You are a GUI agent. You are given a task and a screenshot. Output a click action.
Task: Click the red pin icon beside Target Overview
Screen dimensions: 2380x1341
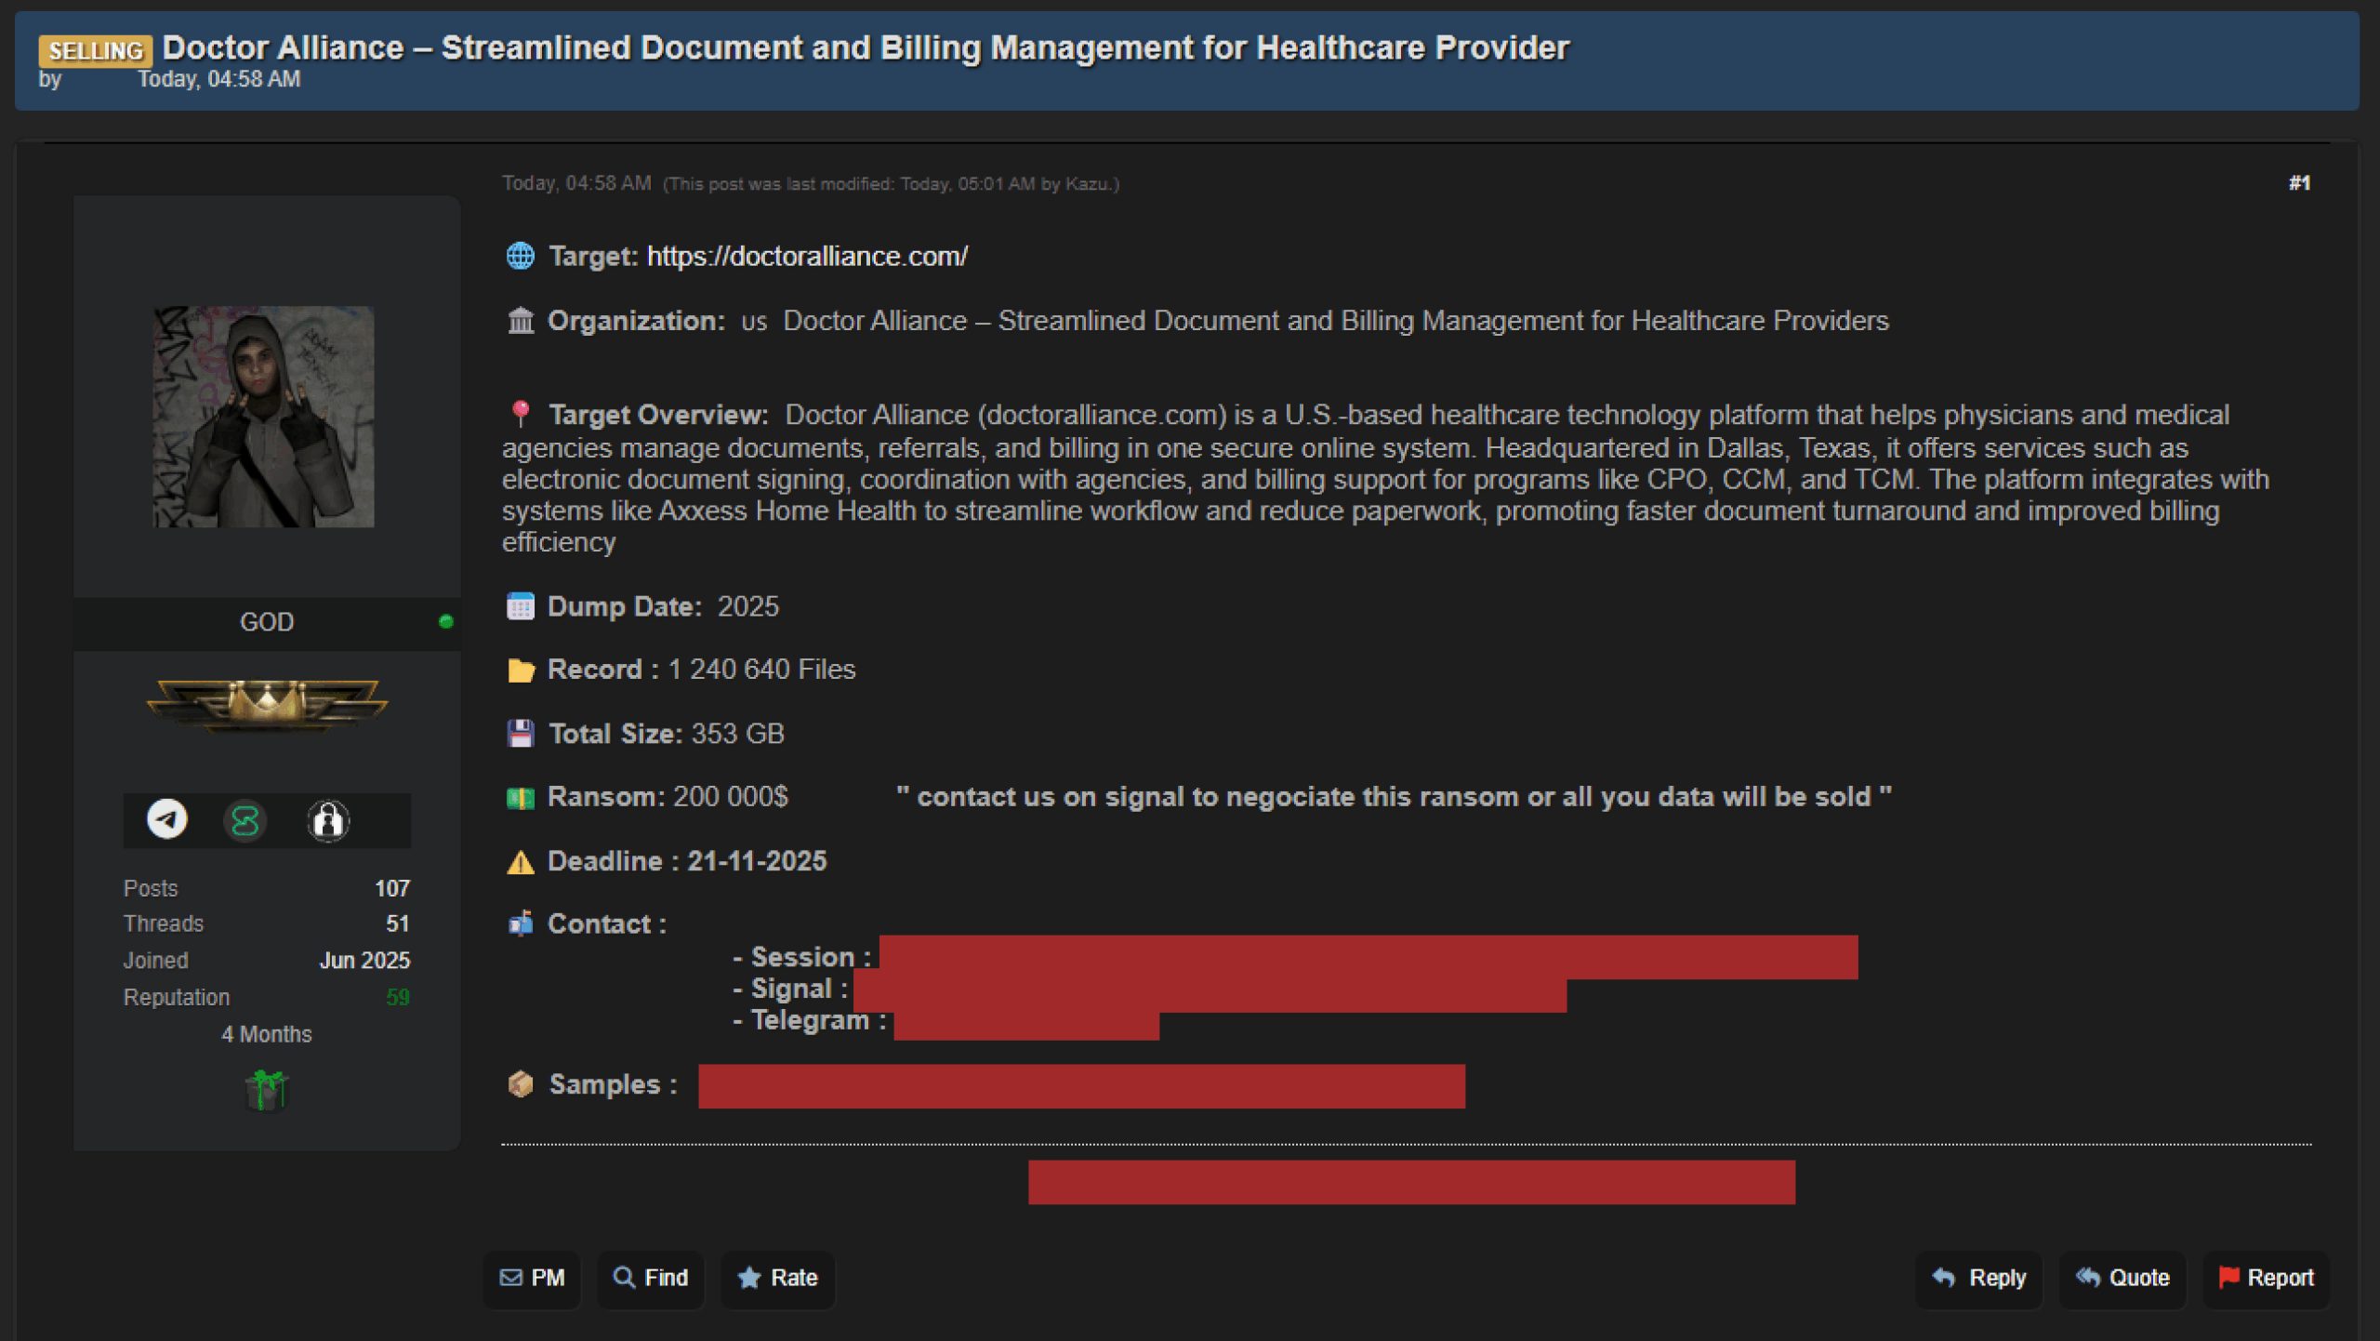(x=521, y=414)
